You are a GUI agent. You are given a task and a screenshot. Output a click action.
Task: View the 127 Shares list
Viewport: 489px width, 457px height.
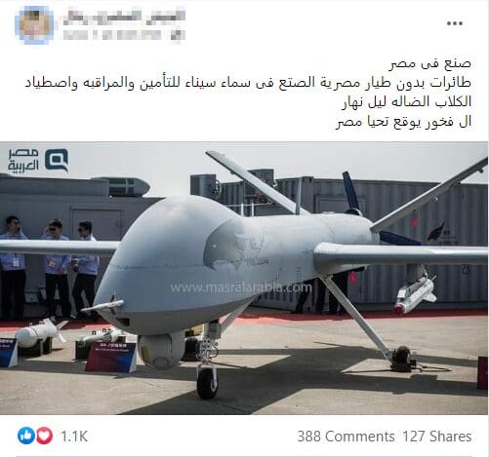tap(437, 437)
